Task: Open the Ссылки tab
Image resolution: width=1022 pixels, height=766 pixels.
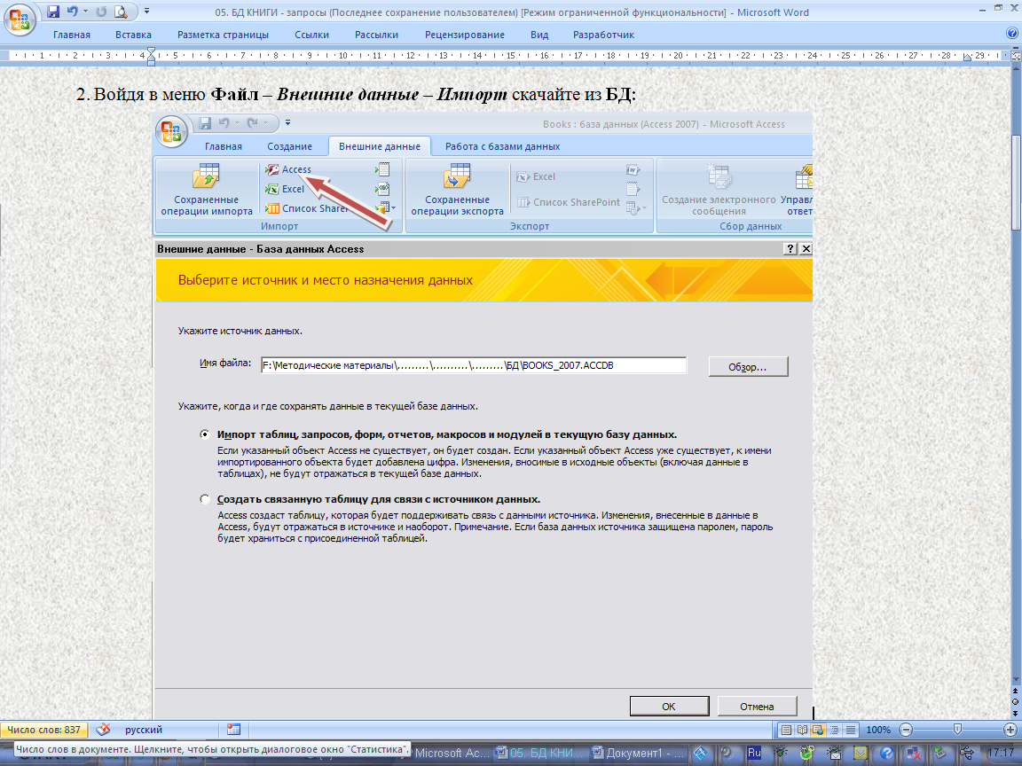Action: 311,35
